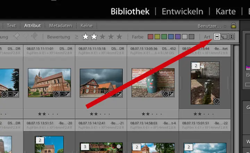This screenshot has height=153, width=250.
Task: Click rating stars below the 11:11:01 church photo
Action: tap(48, 114)
